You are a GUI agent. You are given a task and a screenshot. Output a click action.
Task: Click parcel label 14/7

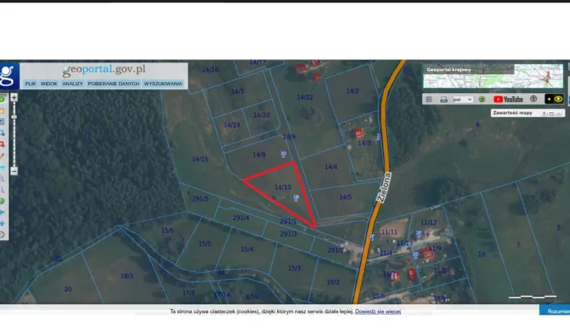237,92
